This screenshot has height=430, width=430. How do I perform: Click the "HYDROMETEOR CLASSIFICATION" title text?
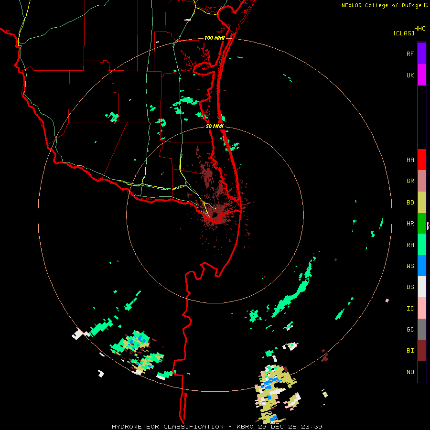click(x=168, y=427)
